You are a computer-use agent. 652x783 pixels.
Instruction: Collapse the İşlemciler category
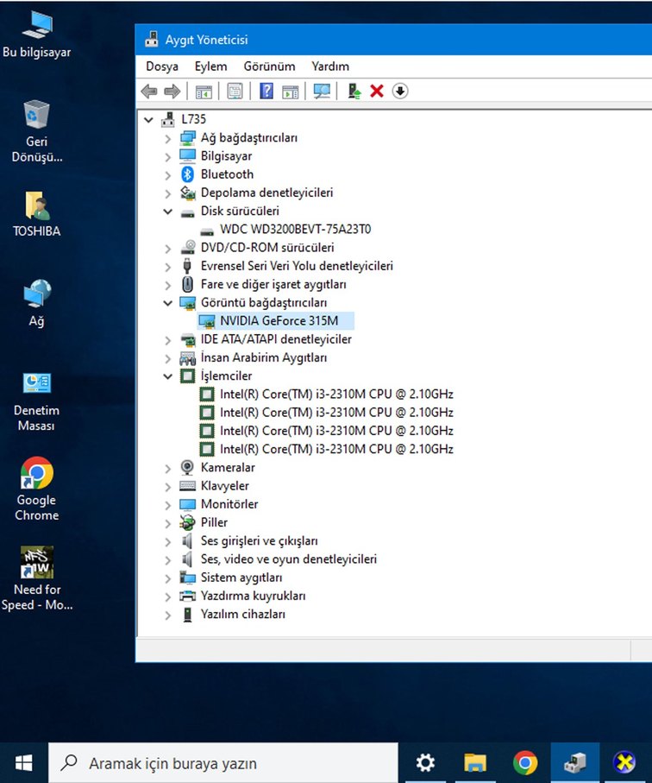click(x=168, y=376)
